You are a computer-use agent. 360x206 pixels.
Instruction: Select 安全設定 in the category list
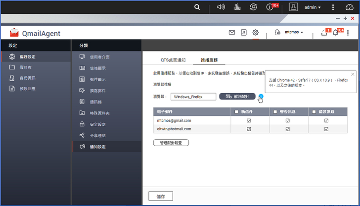(x=98, y=124)
